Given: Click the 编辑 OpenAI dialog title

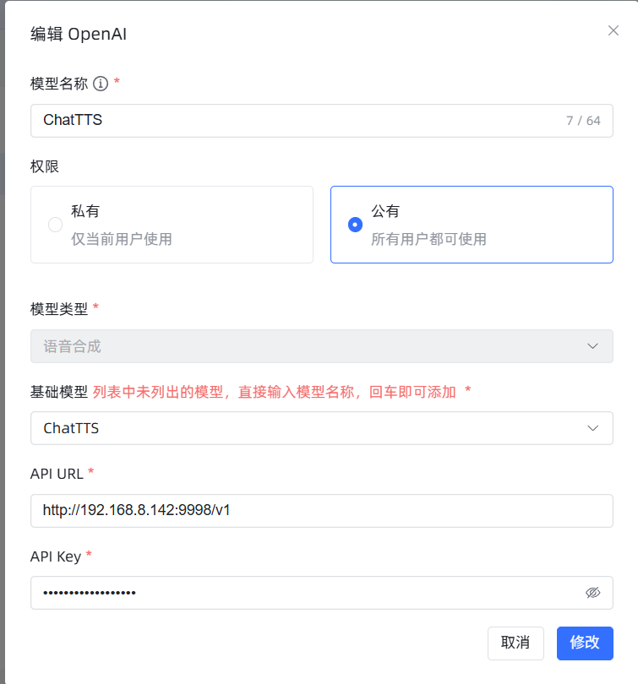Looking at the screenshot, I should [79, 34].
